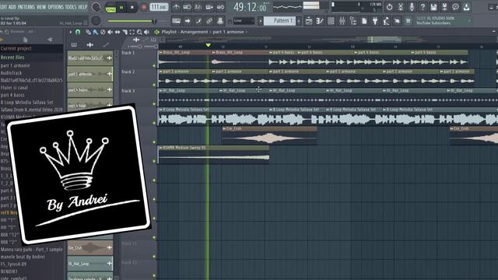Click the plus button beside Pattern 1
The width and height of the screenshot is (498, 280).
[299, 21]
